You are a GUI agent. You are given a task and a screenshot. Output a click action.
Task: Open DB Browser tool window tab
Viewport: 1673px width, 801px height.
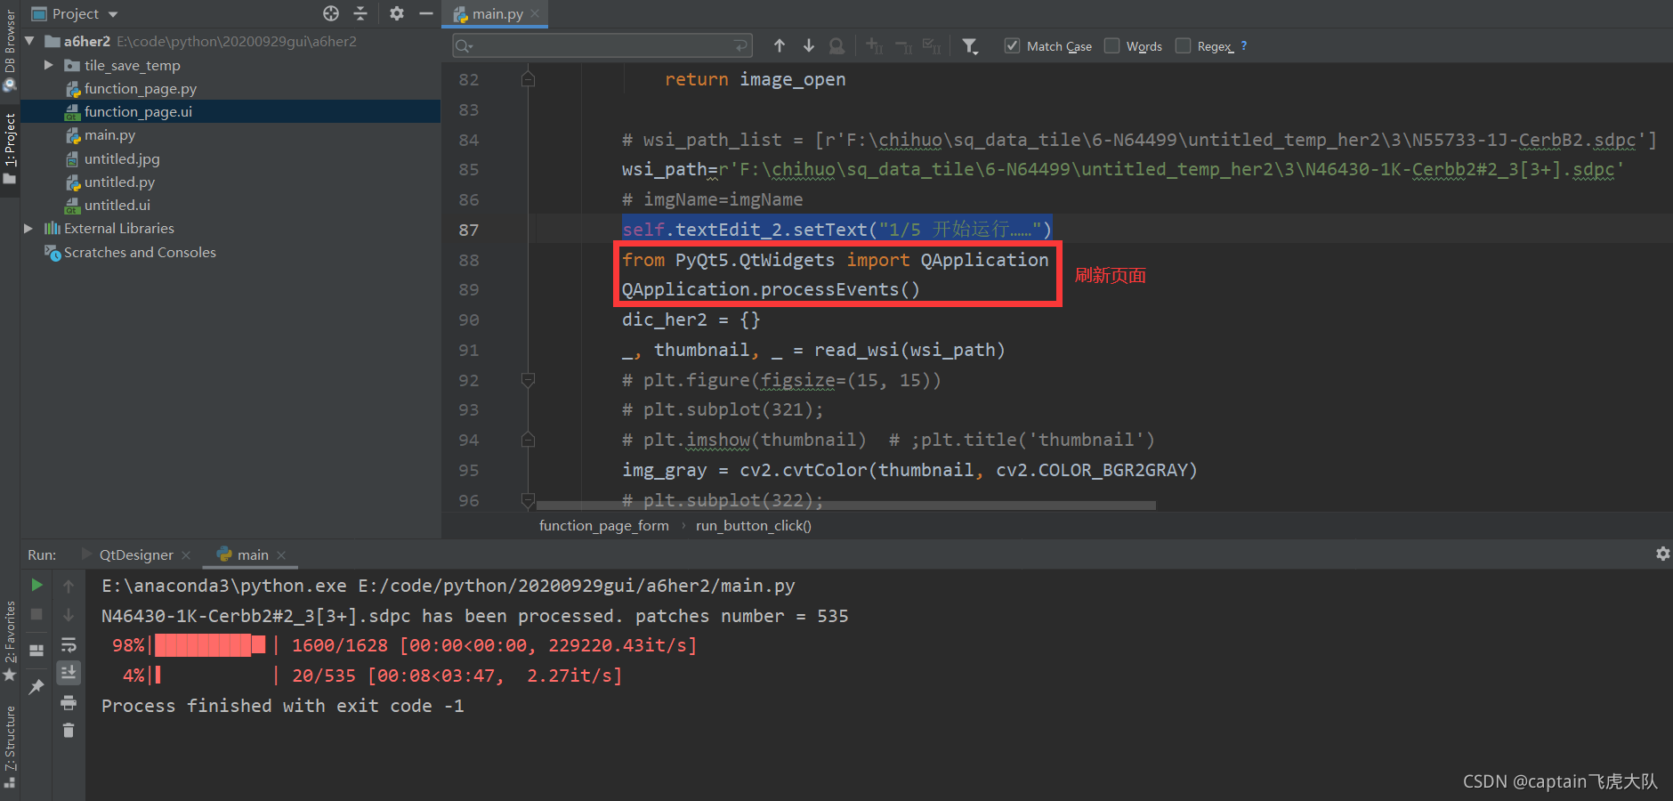tap(10, 49)
